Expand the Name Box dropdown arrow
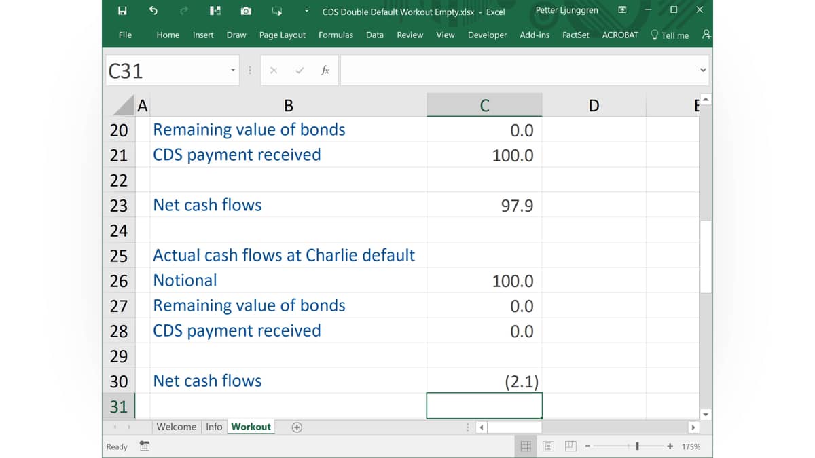This screenshot has height=458, width=815. 233,71
